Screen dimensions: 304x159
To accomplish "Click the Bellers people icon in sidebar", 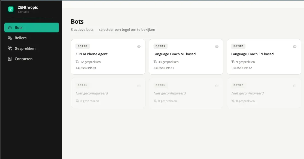I will coord(10,38).
